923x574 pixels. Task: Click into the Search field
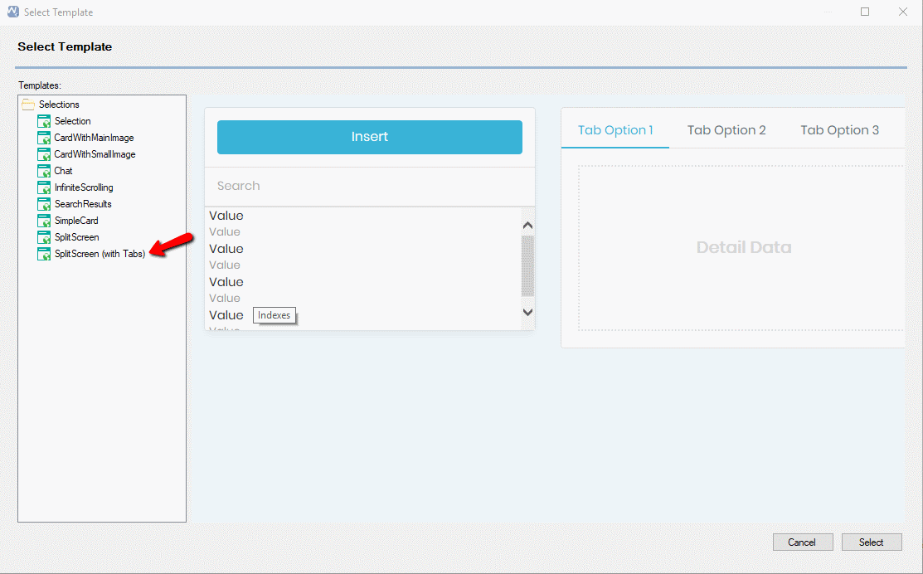click(369, 186)
